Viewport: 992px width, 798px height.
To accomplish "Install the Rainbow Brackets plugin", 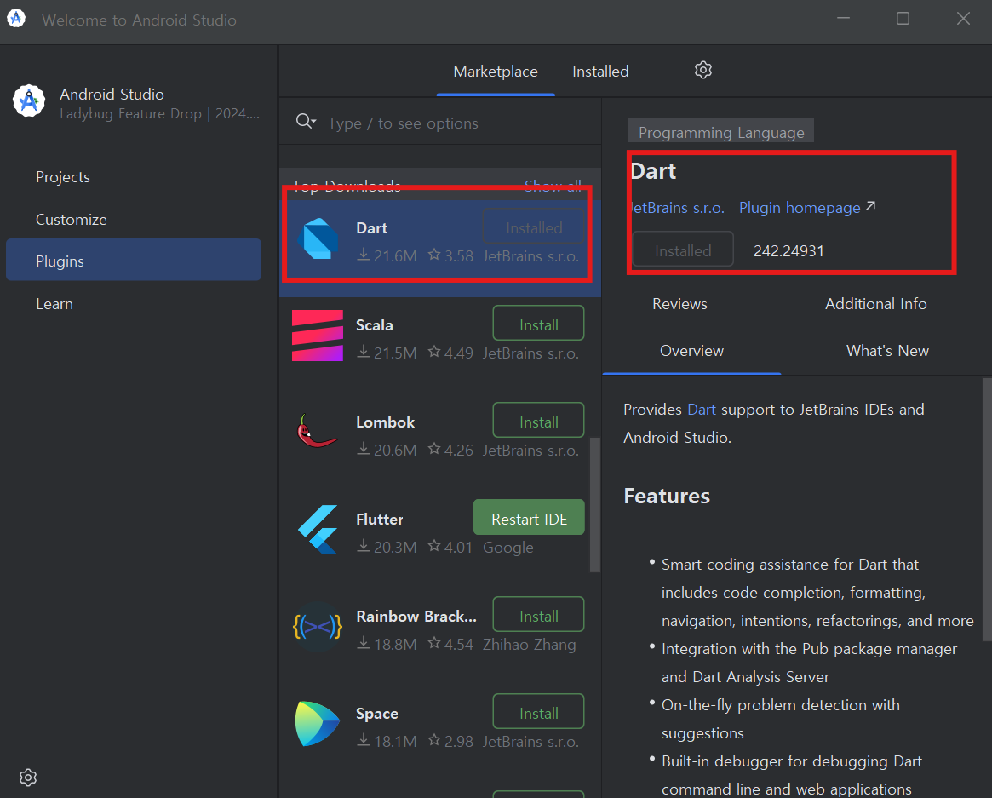I will pos(538,615).
